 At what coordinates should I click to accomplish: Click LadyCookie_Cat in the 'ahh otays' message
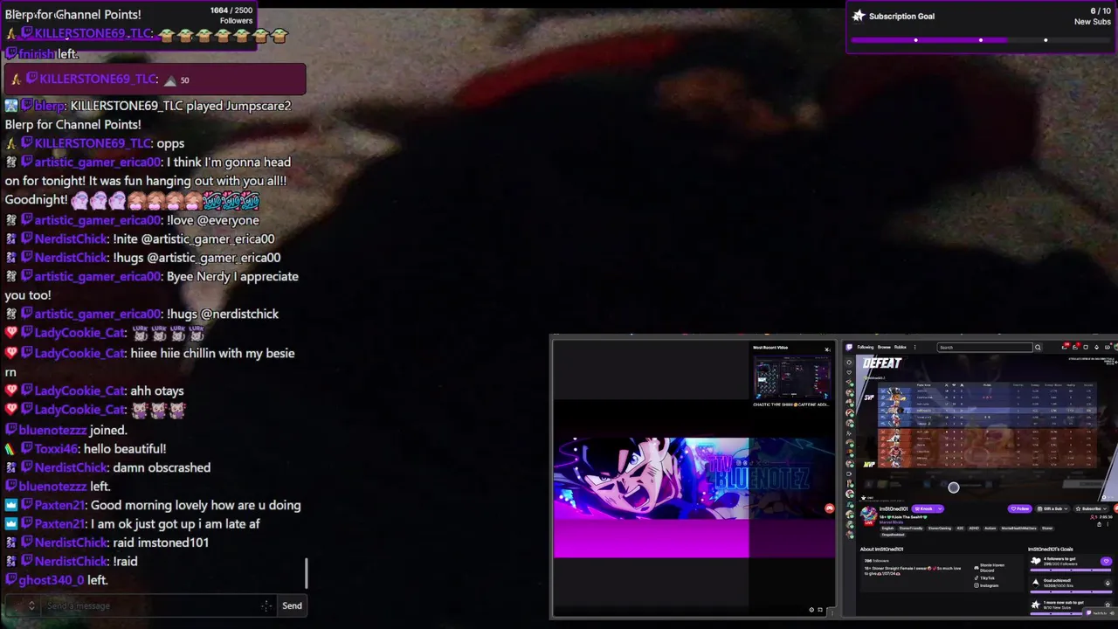coord(79,391)
